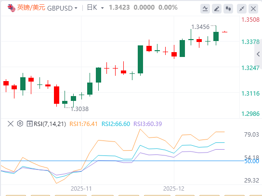Screen dimensions: 262x196
Task: Toggle the RSI1:76.41 orange line
Action: (x=83, y=124)
